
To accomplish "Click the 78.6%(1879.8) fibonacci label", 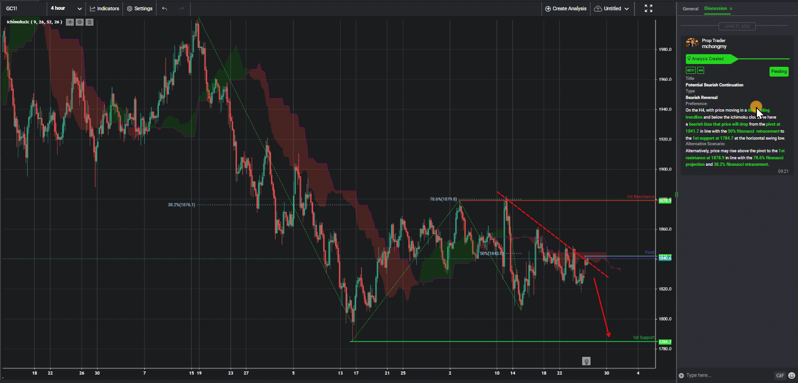I will point(443,199).
